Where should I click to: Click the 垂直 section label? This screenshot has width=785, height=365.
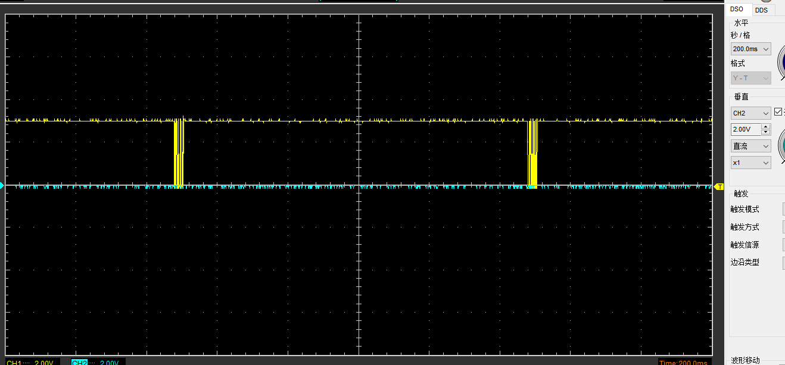[x=742, y=96]
